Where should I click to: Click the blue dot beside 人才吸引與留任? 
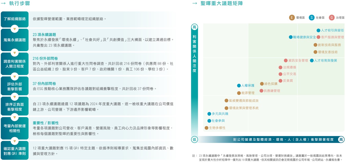[319, 31]
